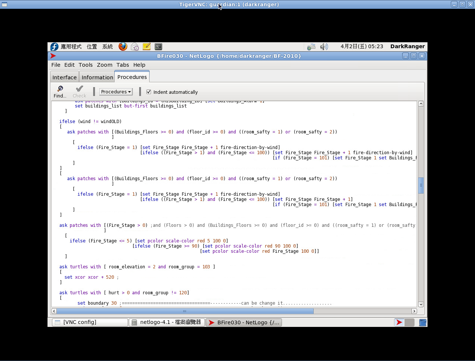Screen dimensions: 475x361
Task: Uncheck the Indent automatically checkbox
Action: [x=148, y=92]
